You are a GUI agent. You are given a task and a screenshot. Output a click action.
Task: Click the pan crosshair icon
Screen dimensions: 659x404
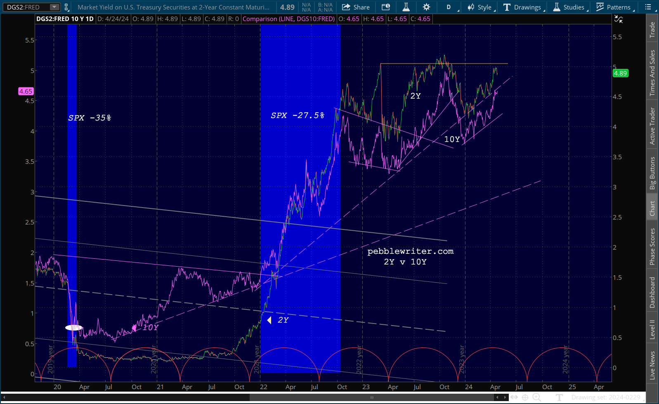[525, 397]
